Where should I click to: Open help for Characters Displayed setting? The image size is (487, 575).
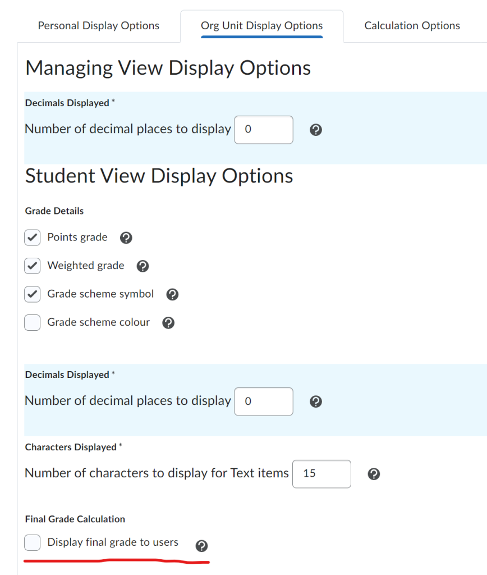click(374, 473)
